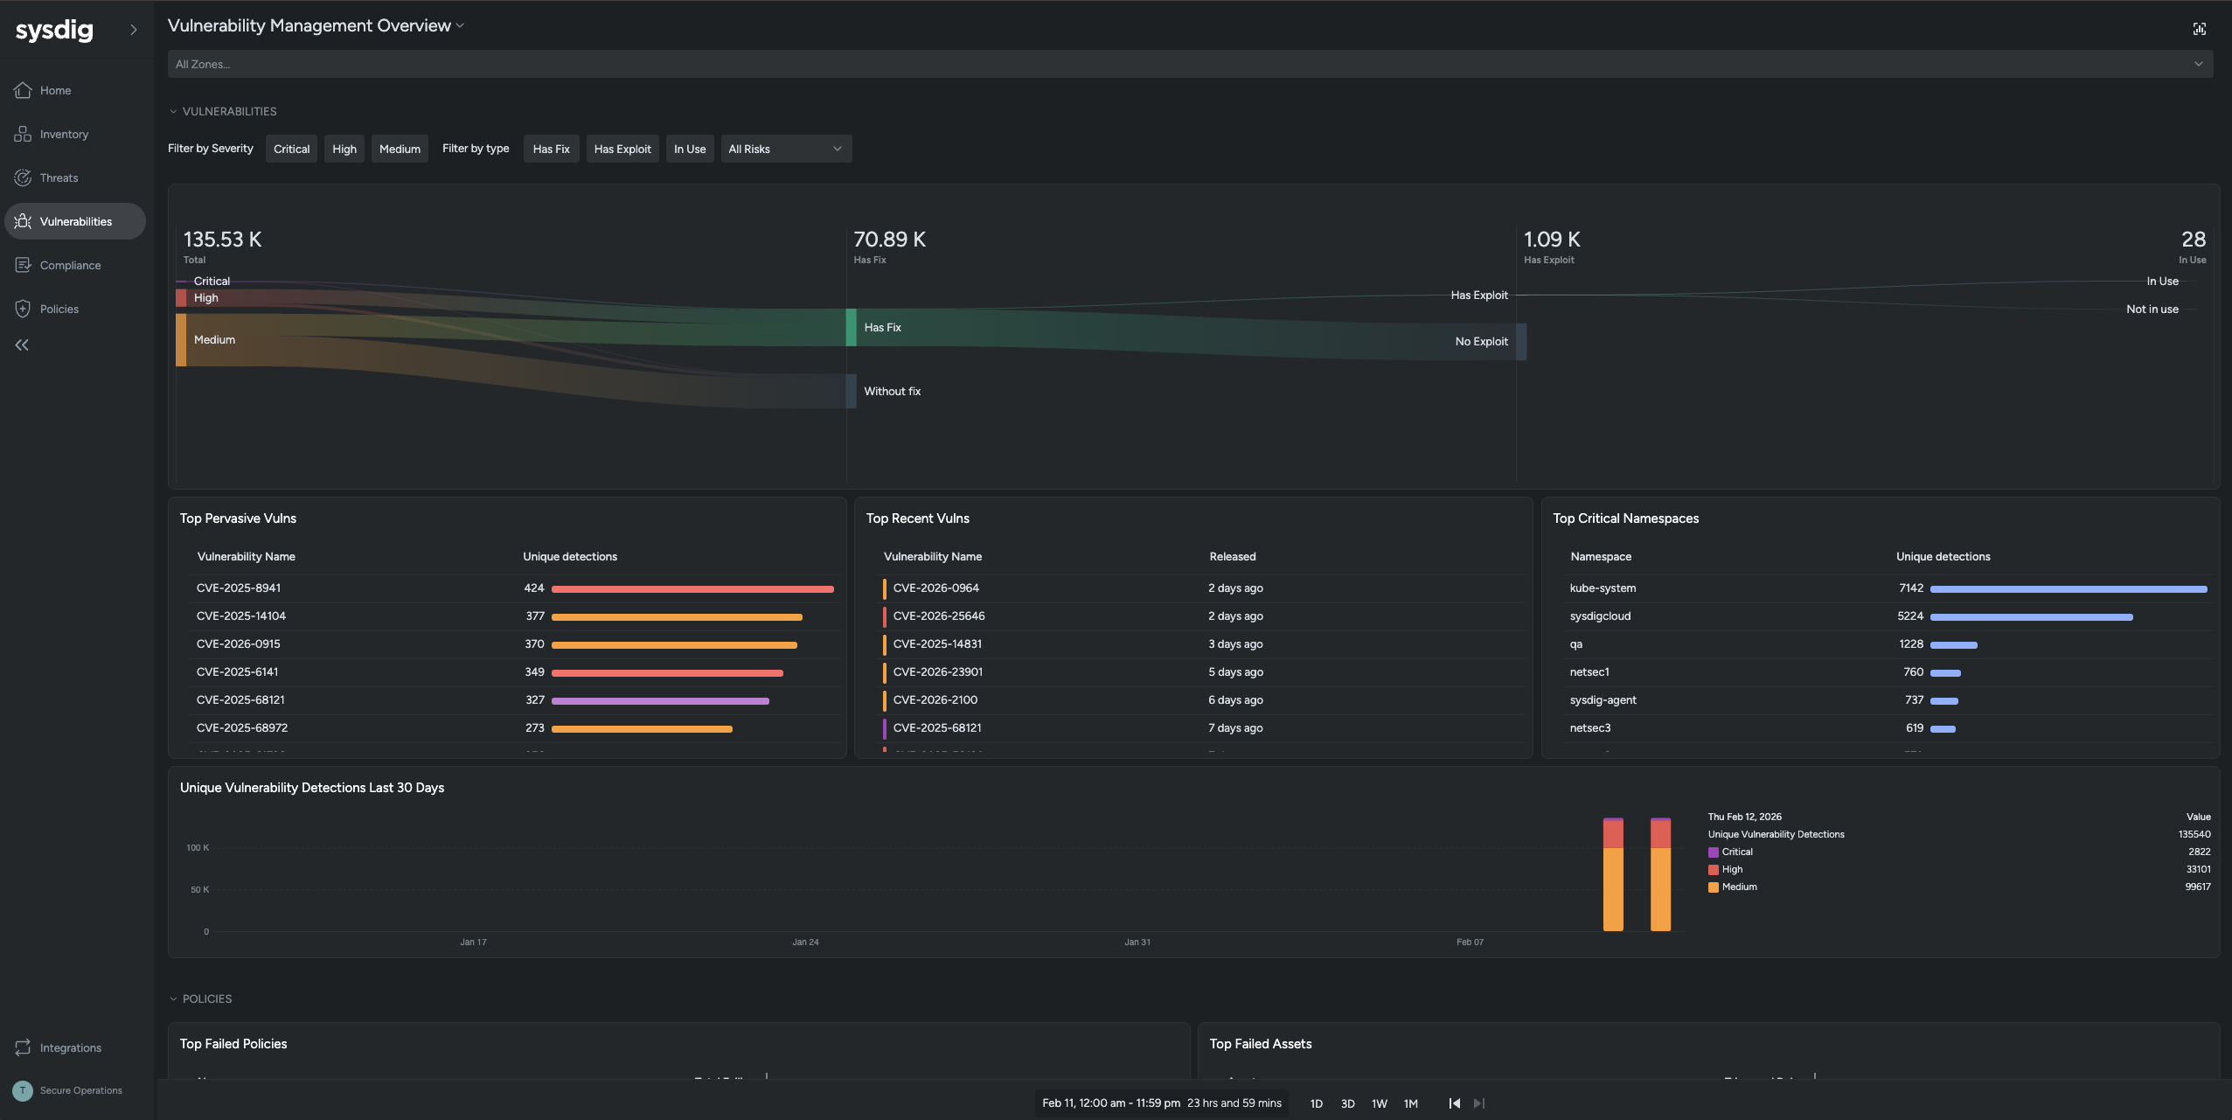Screen dimensions: 2232x1120
Task: Open the Inventory section icon
Action: pyautogui.click(x=24, y=134)
